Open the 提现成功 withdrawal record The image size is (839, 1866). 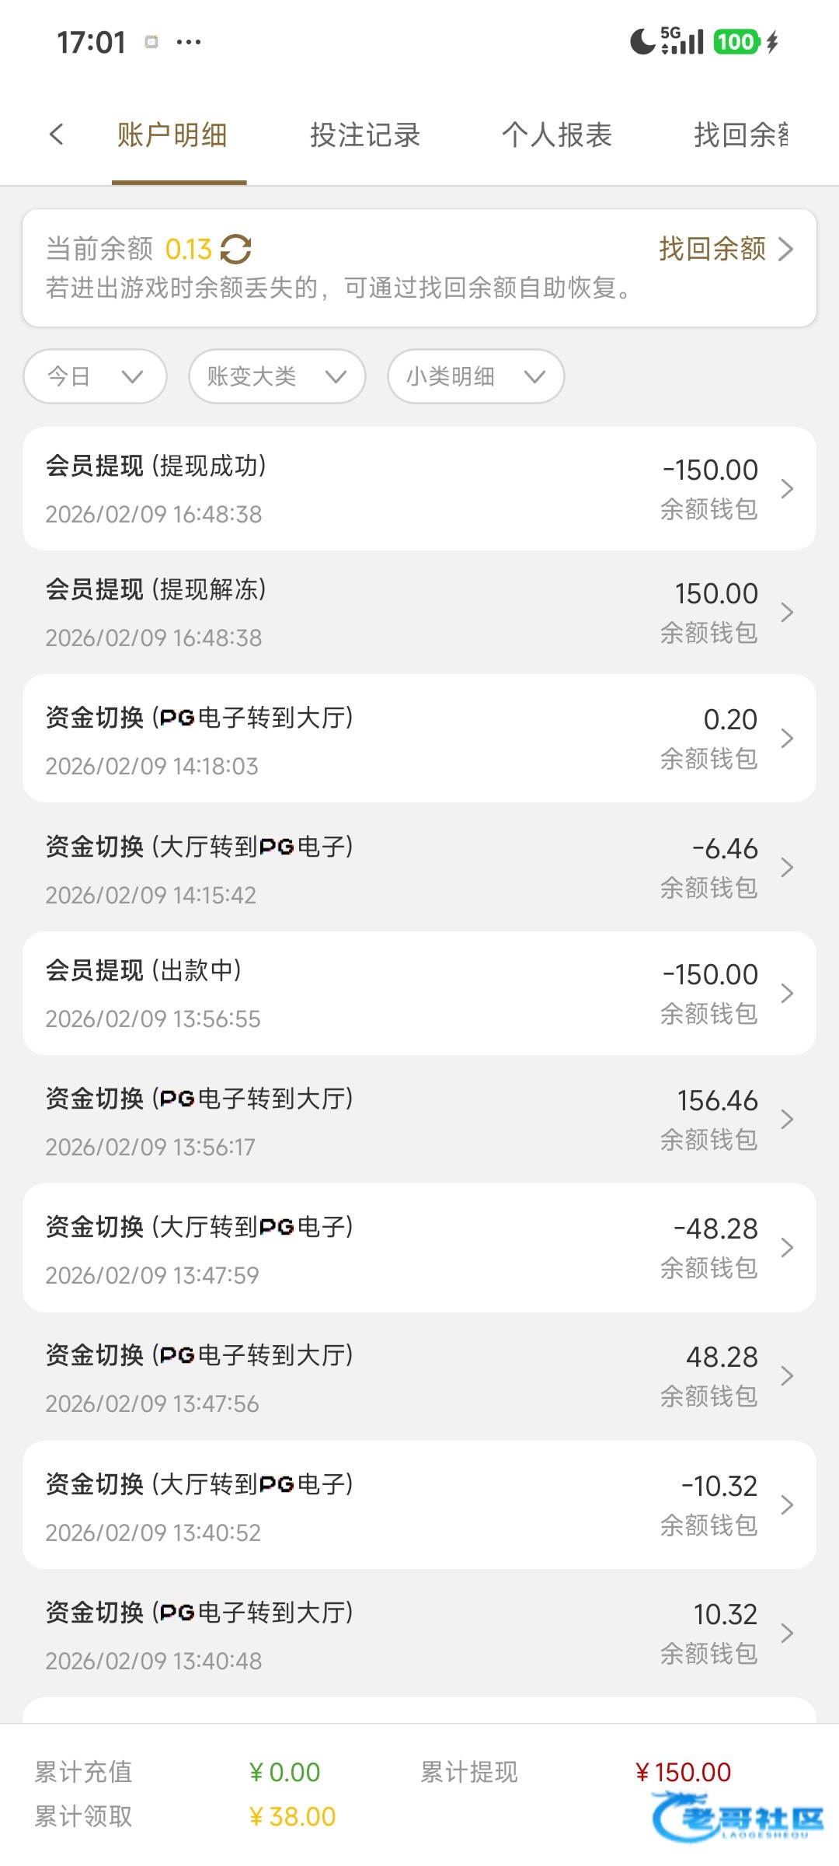pyautogui.click(x=419, y=489)
